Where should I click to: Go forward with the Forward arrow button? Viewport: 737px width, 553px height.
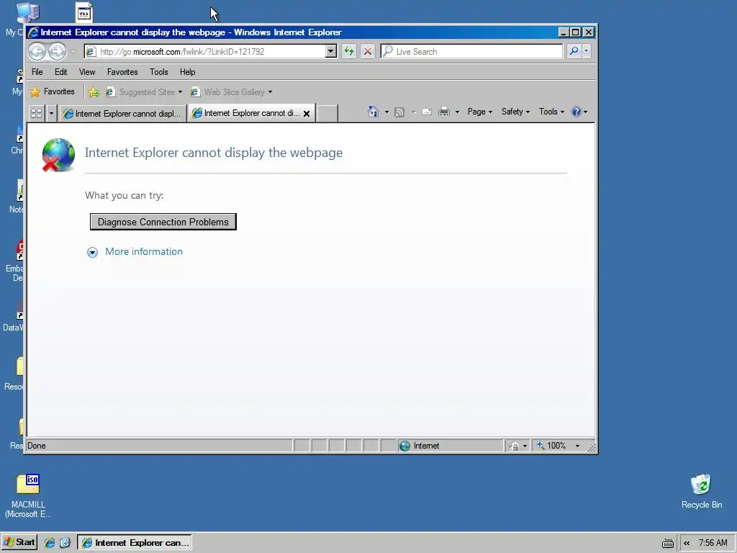tap(57, 51)
